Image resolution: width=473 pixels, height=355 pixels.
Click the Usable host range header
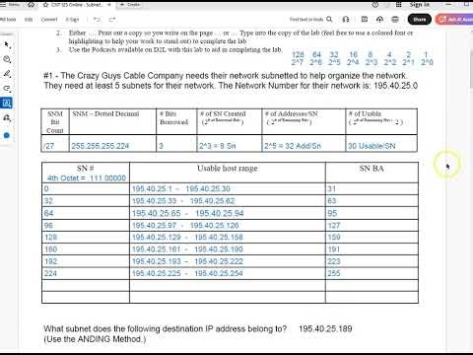228,169
